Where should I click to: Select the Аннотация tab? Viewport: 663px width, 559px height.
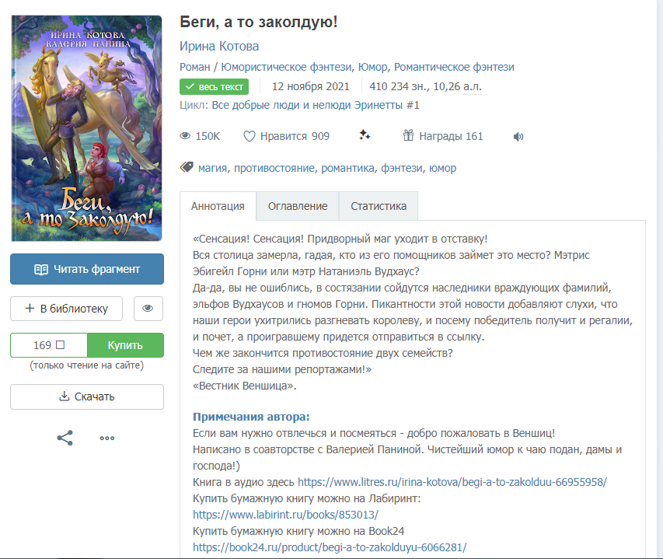(x=218, y=206)
